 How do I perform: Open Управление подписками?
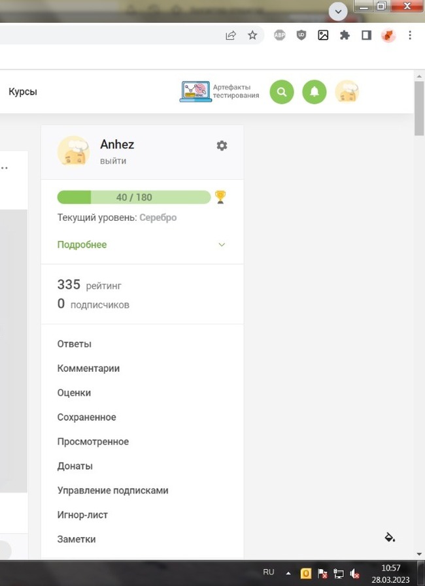112,491
